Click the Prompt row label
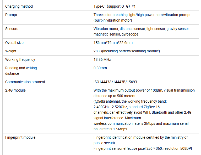This screenshot has height=155, width=201. [x=11, y=15]
